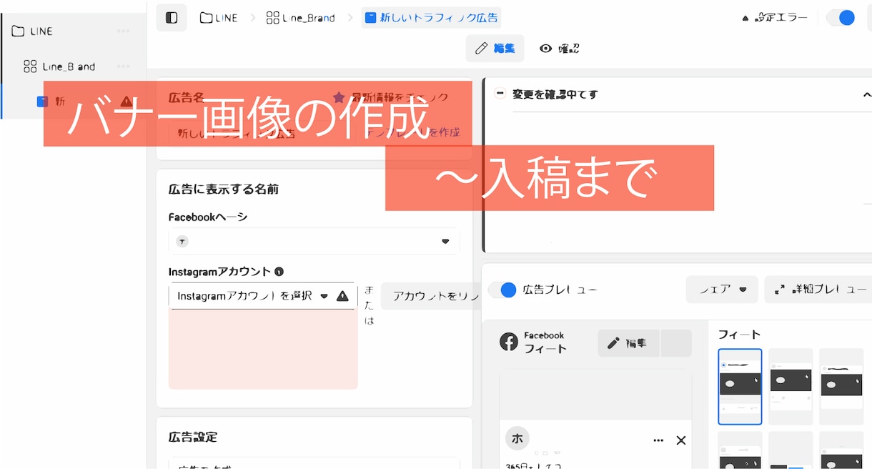Viewport: 872px width, 469px height.
Task: Click the warning icon beside Instagram account selector
Action: 342,295
